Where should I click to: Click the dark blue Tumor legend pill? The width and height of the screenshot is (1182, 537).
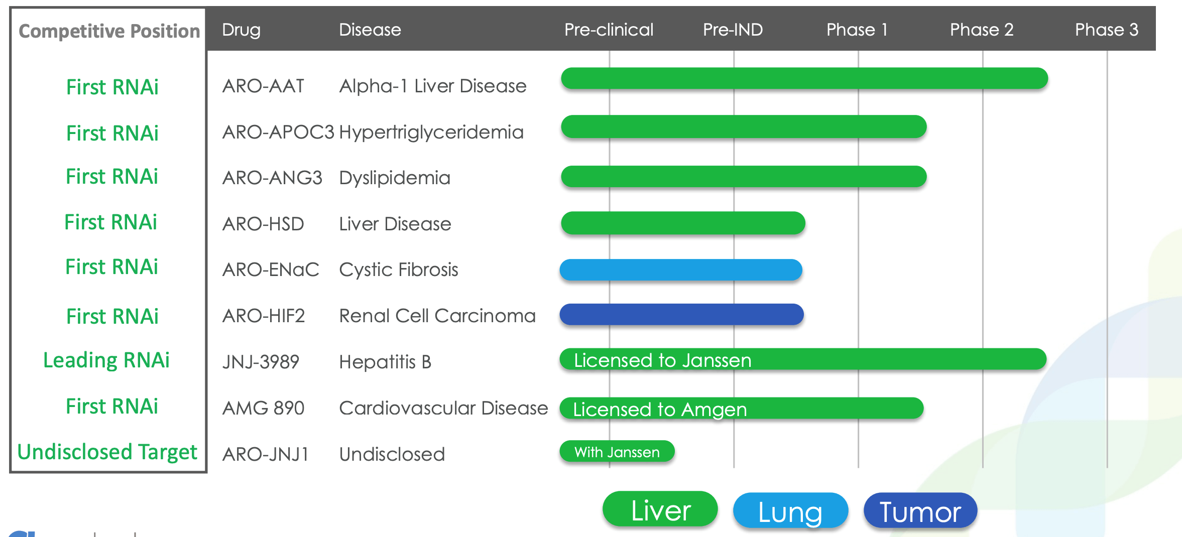pos(920,511)
